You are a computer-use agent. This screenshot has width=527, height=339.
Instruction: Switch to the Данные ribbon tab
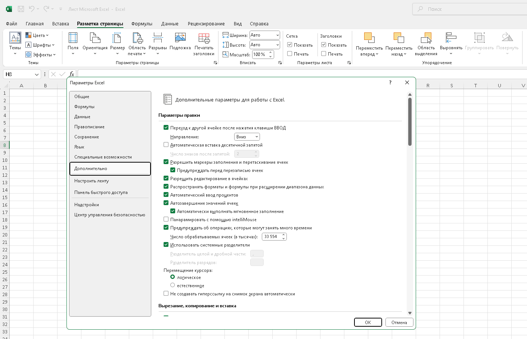coord(170,23)
